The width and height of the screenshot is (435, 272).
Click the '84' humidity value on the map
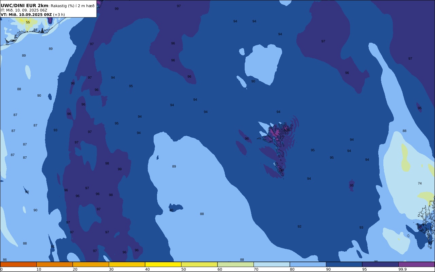35,30
